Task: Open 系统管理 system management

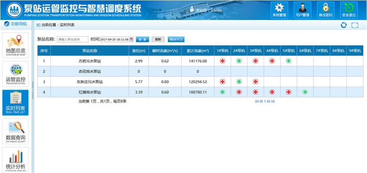Action: 279,10
